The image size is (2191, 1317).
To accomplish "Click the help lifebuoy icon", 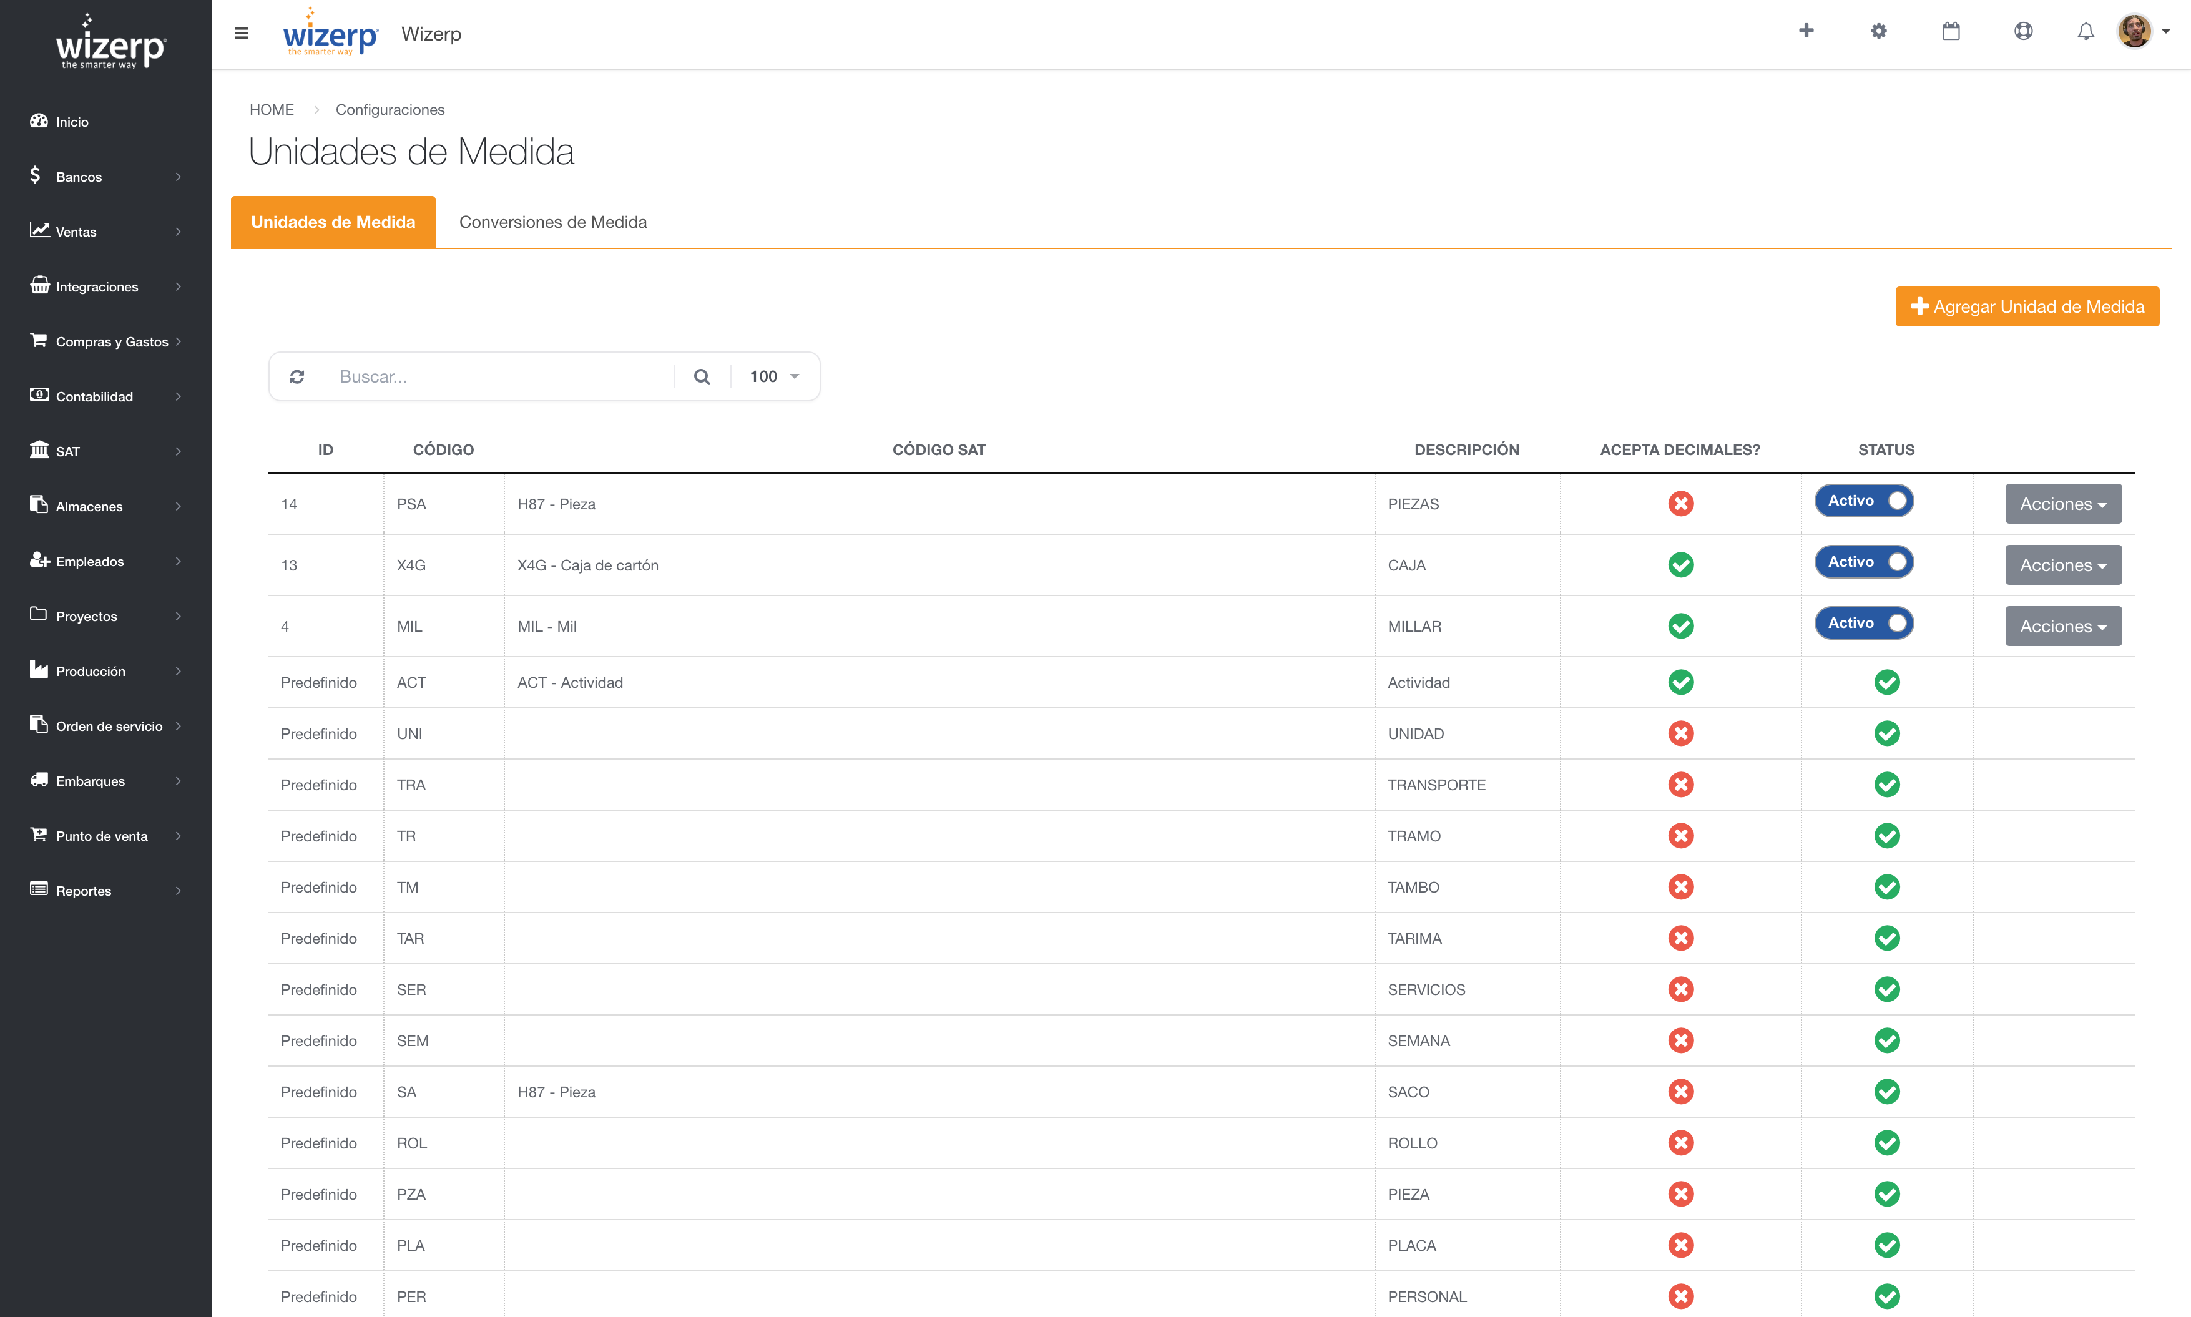I will [2023, 31].
